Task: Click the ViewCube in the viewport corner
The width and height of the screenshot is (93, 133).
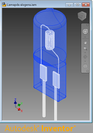Action: click(x=82, y=16)
